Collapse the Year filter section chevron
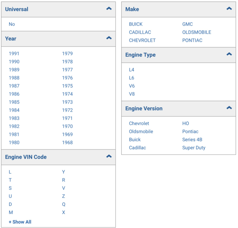Viewport: 238px width, 228px height. 109,38
